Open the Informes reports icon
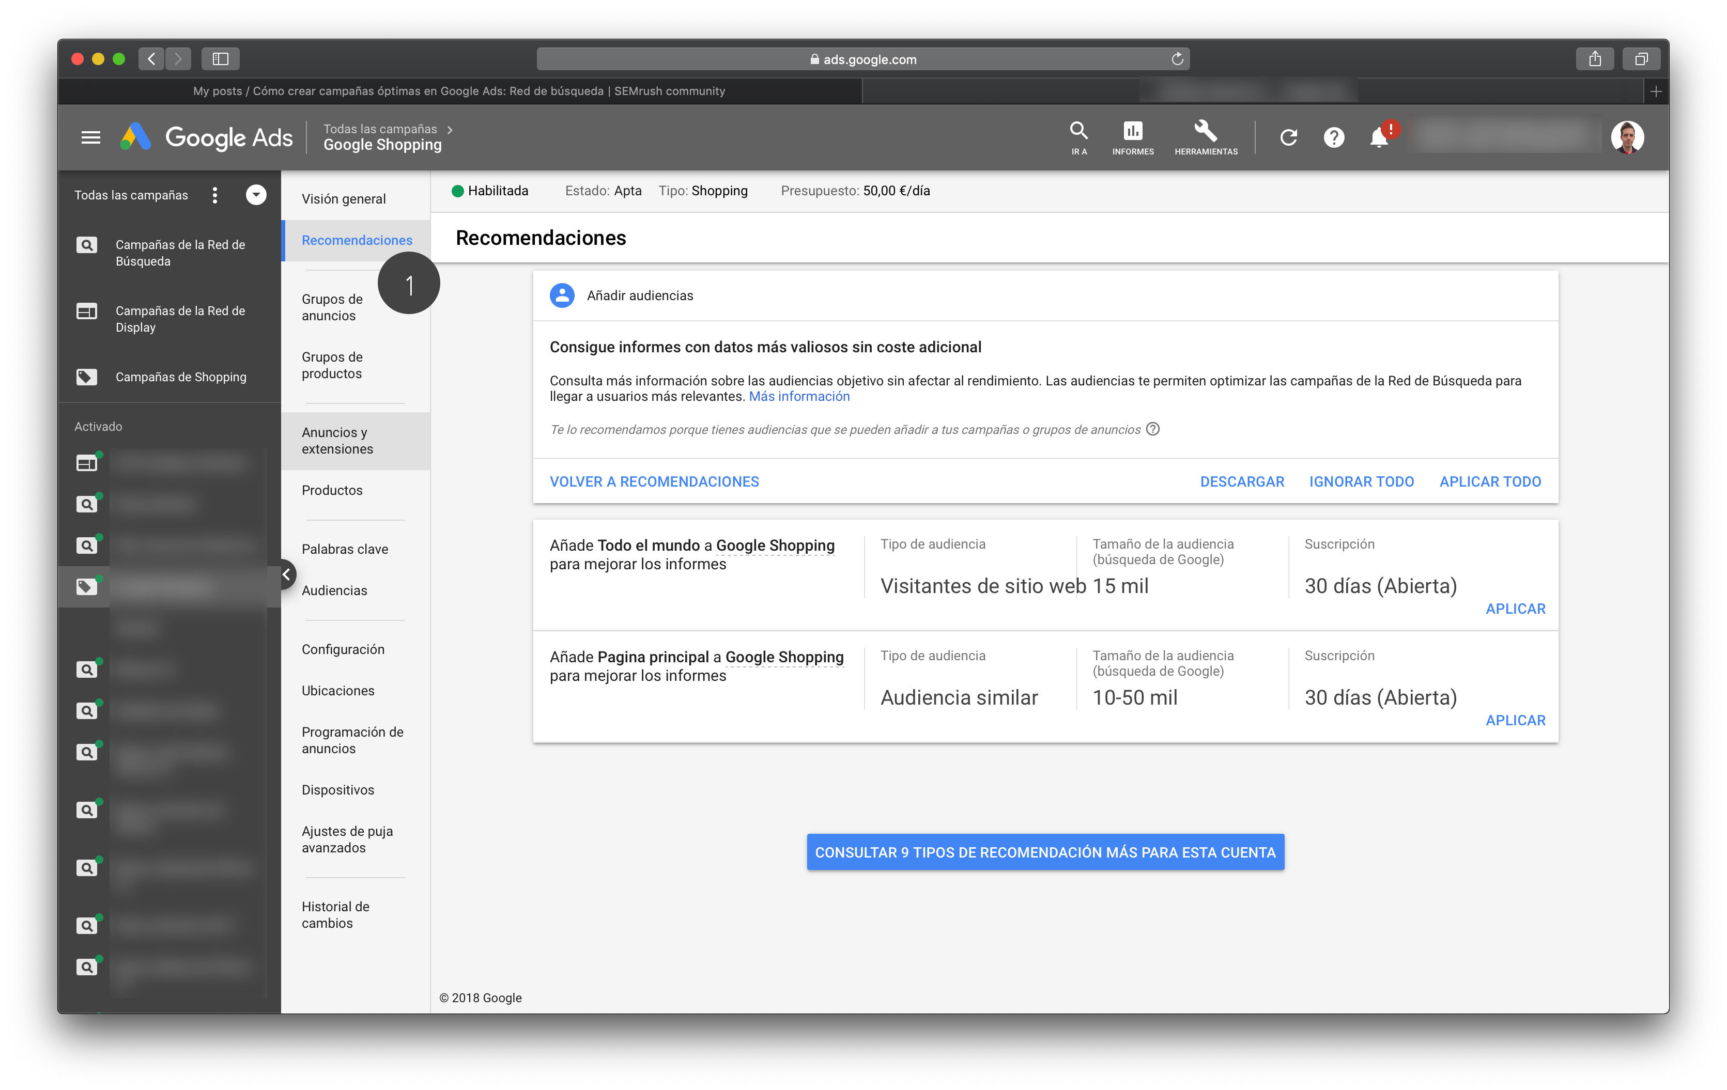 click(x=1132, y=138)
